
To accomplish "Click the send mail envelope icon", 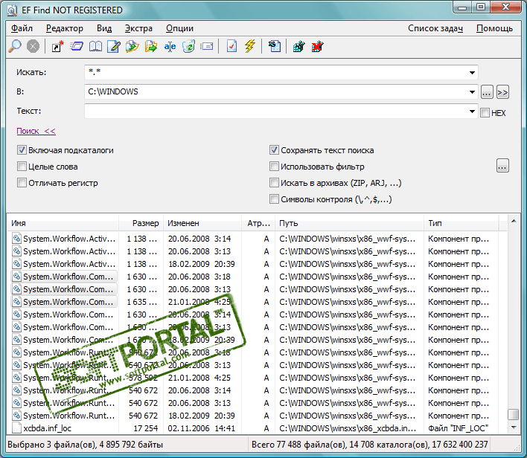I will (207, 46).
